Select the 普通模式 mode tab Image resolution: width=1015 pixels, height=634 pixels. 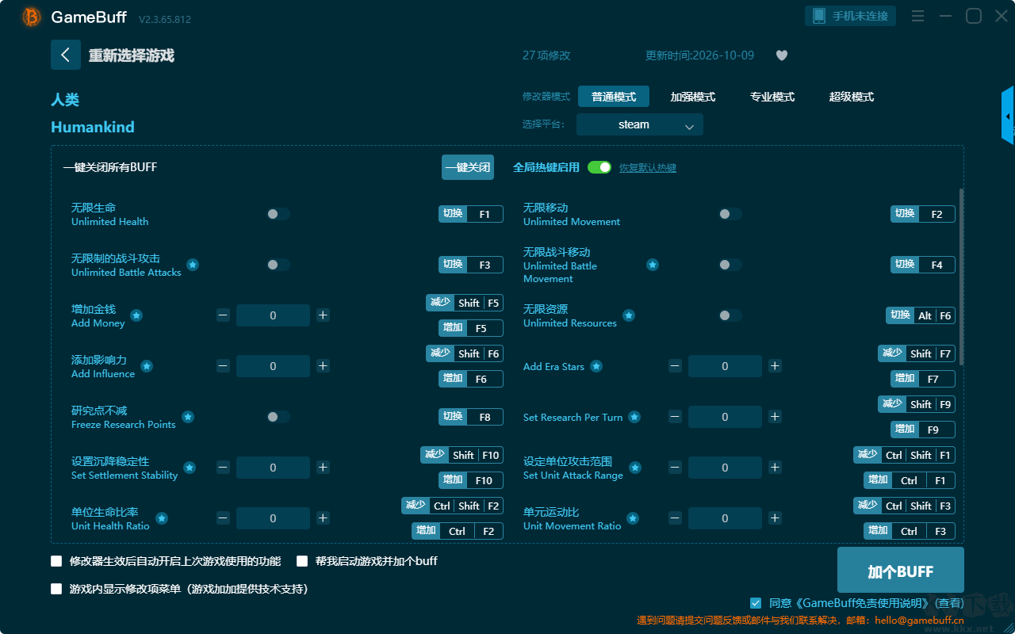[614, 97]
